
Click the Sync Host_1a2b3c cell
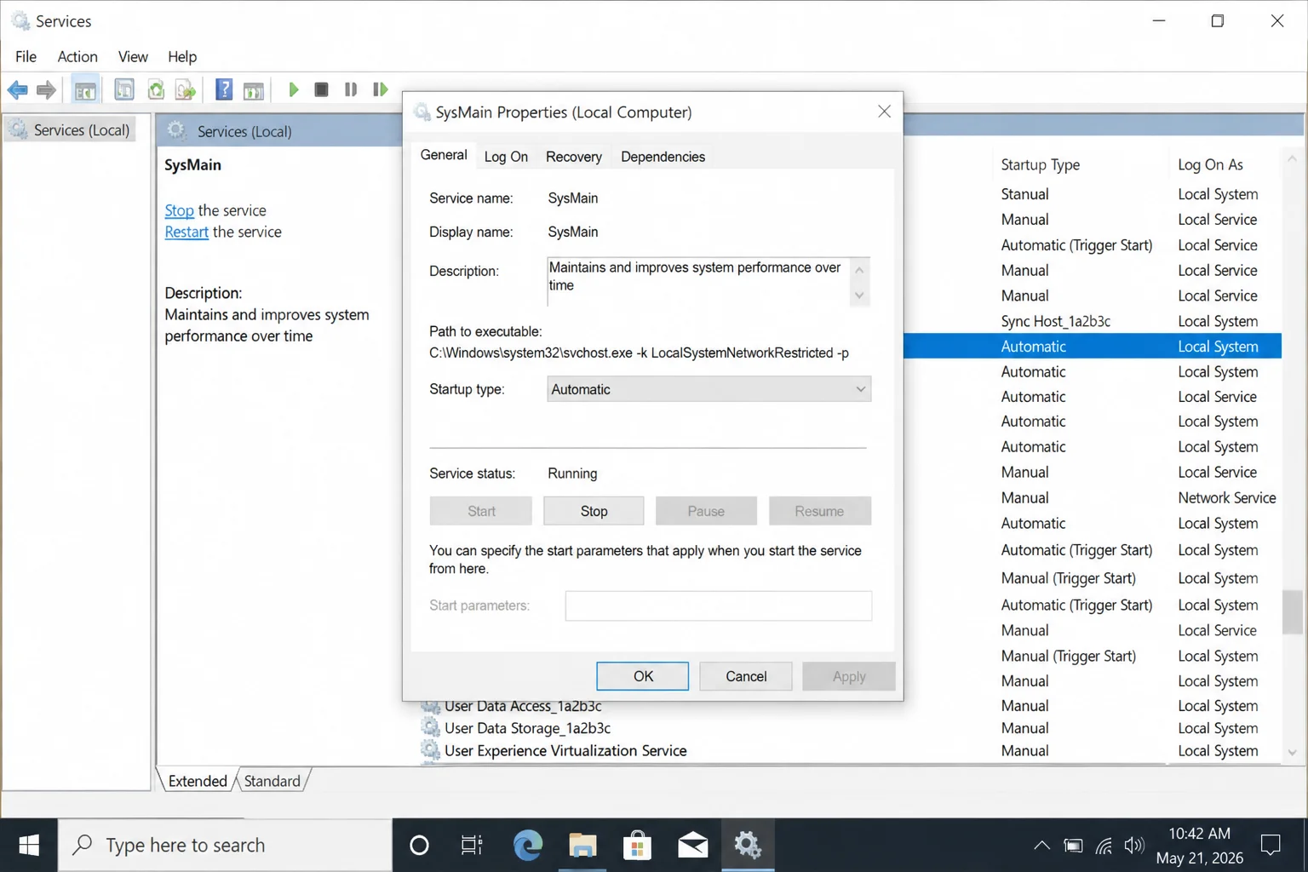click(x=1056, y=321)
